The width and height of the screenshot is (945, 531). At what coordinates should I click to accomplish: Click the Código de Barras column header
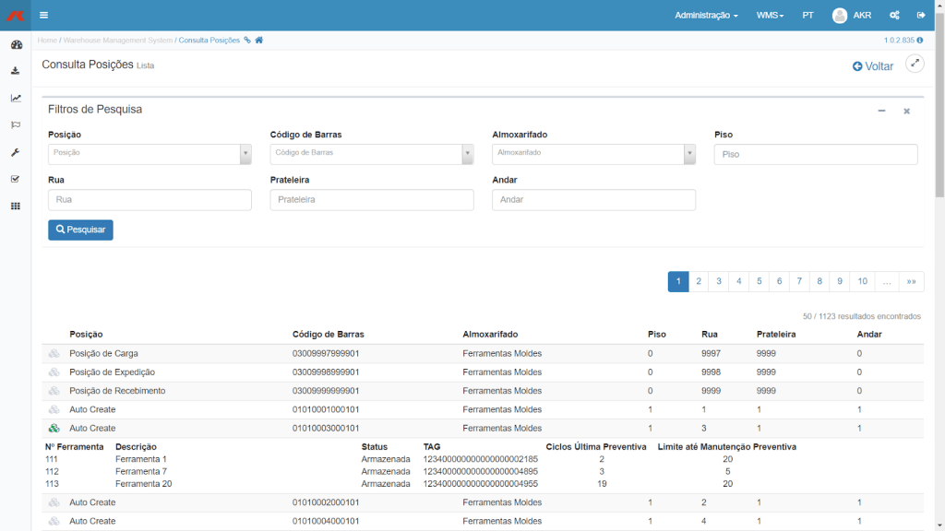tap(328, 334)
